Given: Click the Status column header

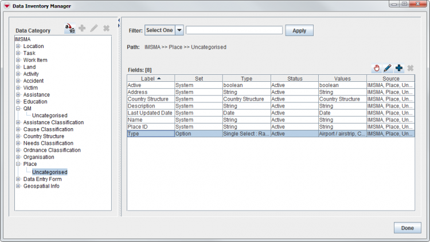Looking at the screenshot, I should click(x=294, y=78).
